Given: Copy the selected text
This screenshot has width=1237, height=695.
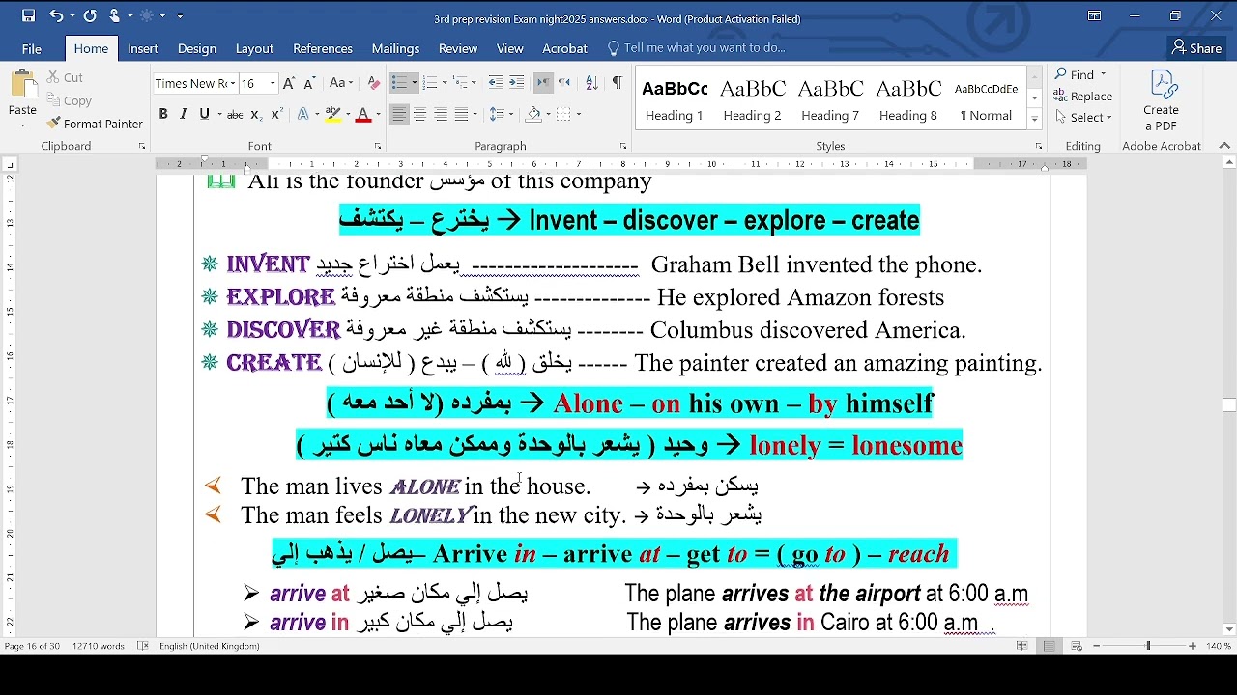Looking at the screenshot, I should (x=69, y=100).
